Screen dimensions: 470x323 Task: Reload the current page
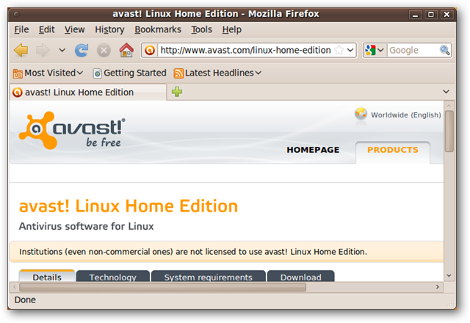[x=82, y=50]
